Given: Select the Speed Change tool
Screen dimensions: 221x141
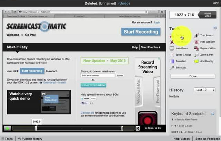Looking at the screenshot, I should coord(180,55).
